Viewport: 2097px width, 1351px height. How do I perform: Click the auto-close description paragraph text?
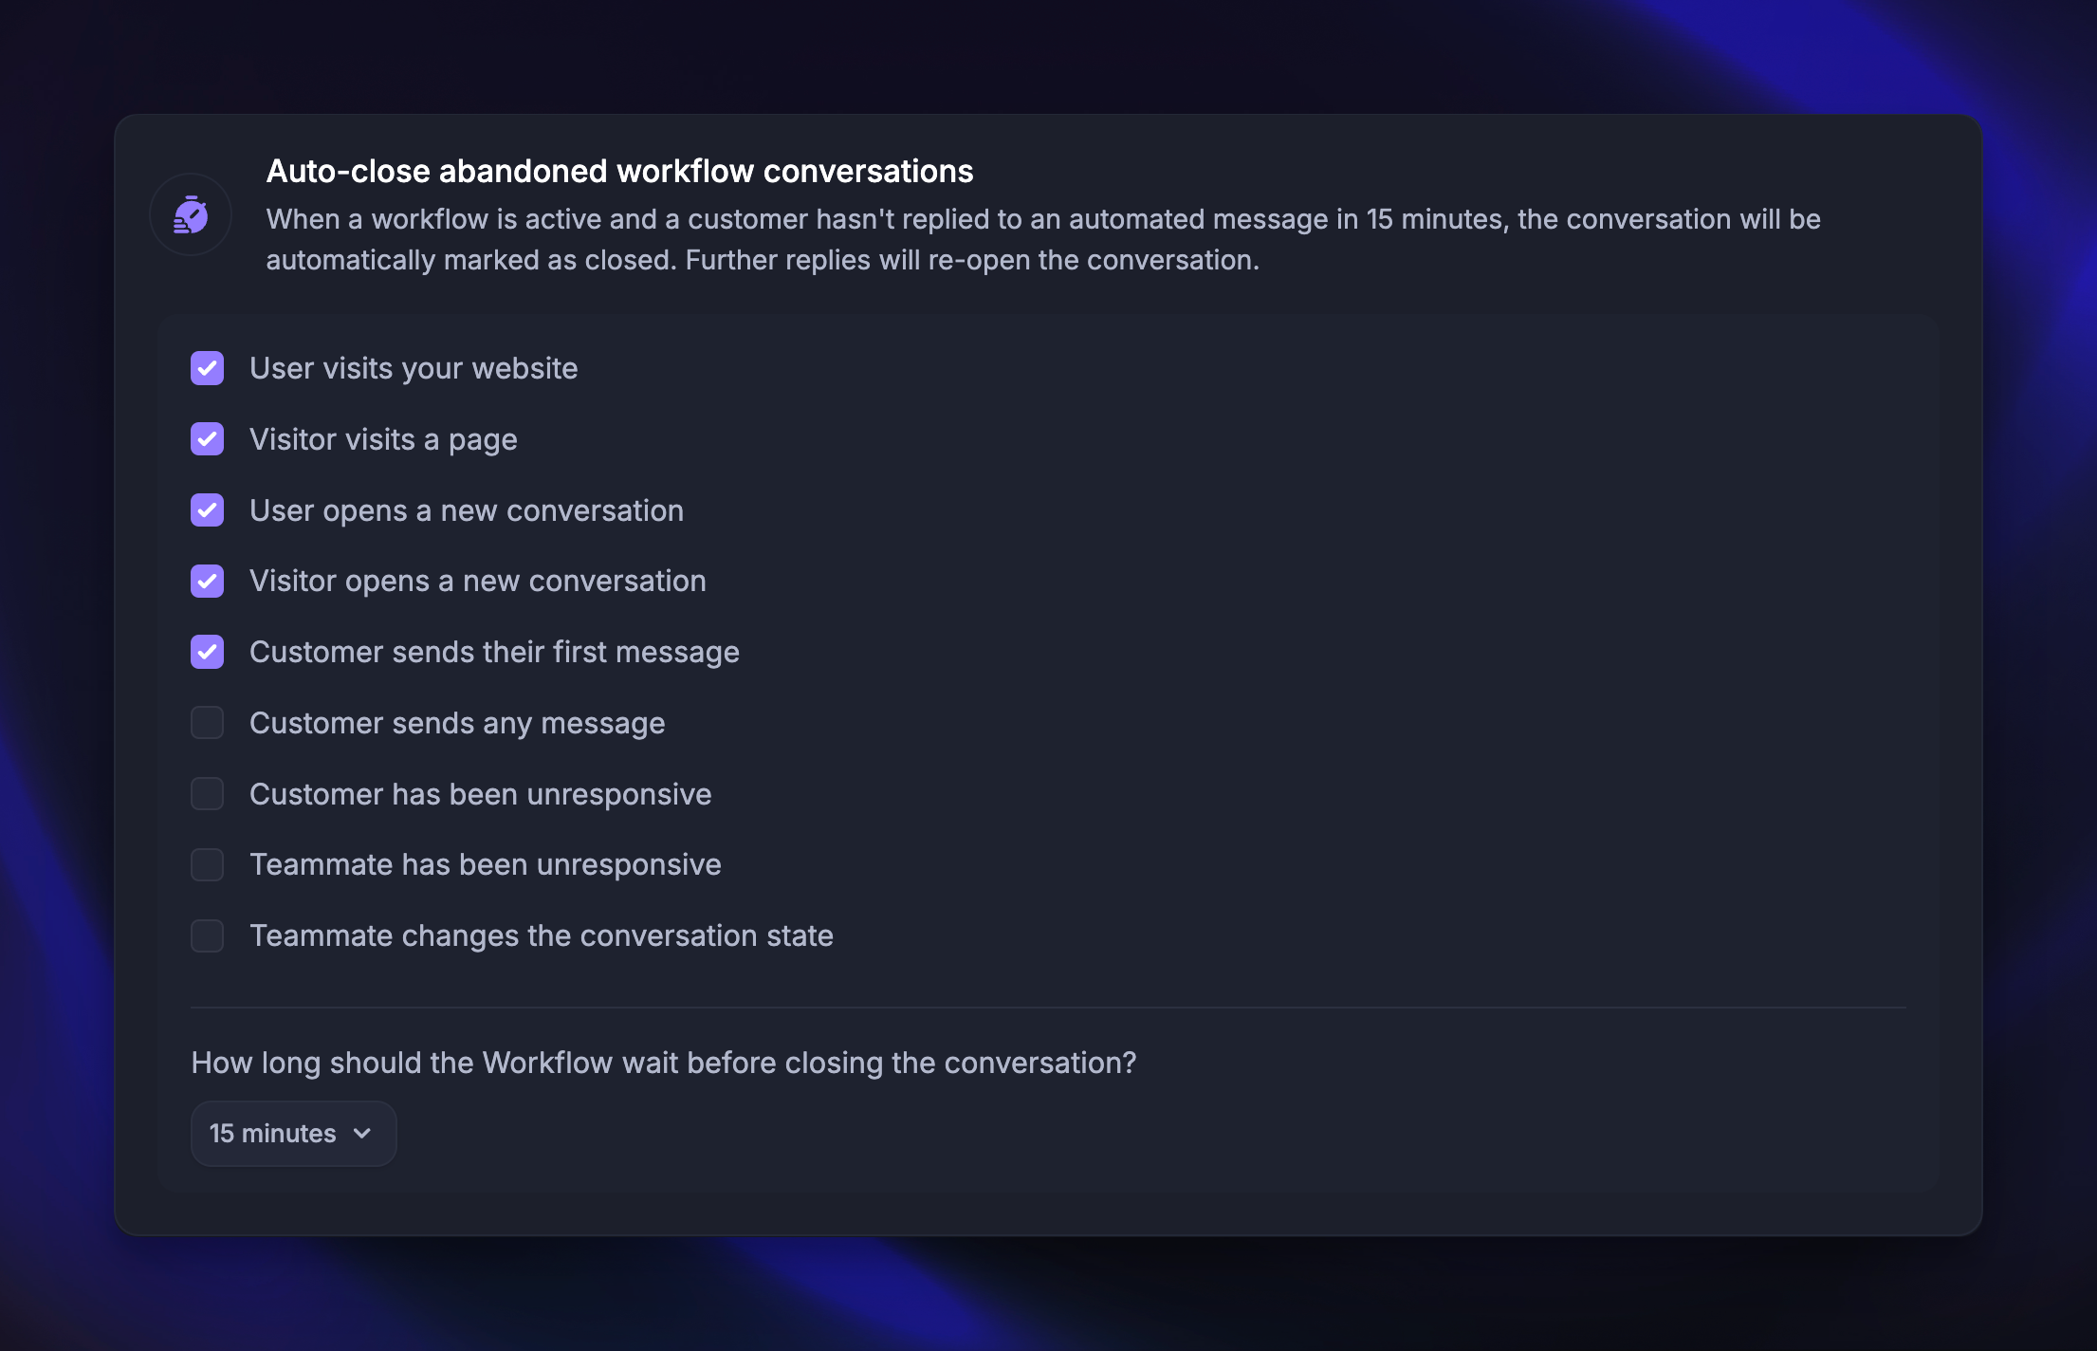1042,239
